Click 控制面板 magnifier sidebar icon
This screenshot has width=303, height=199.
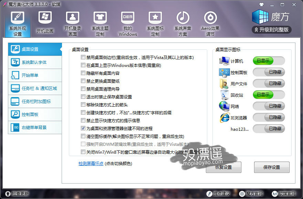coord(15,115)
